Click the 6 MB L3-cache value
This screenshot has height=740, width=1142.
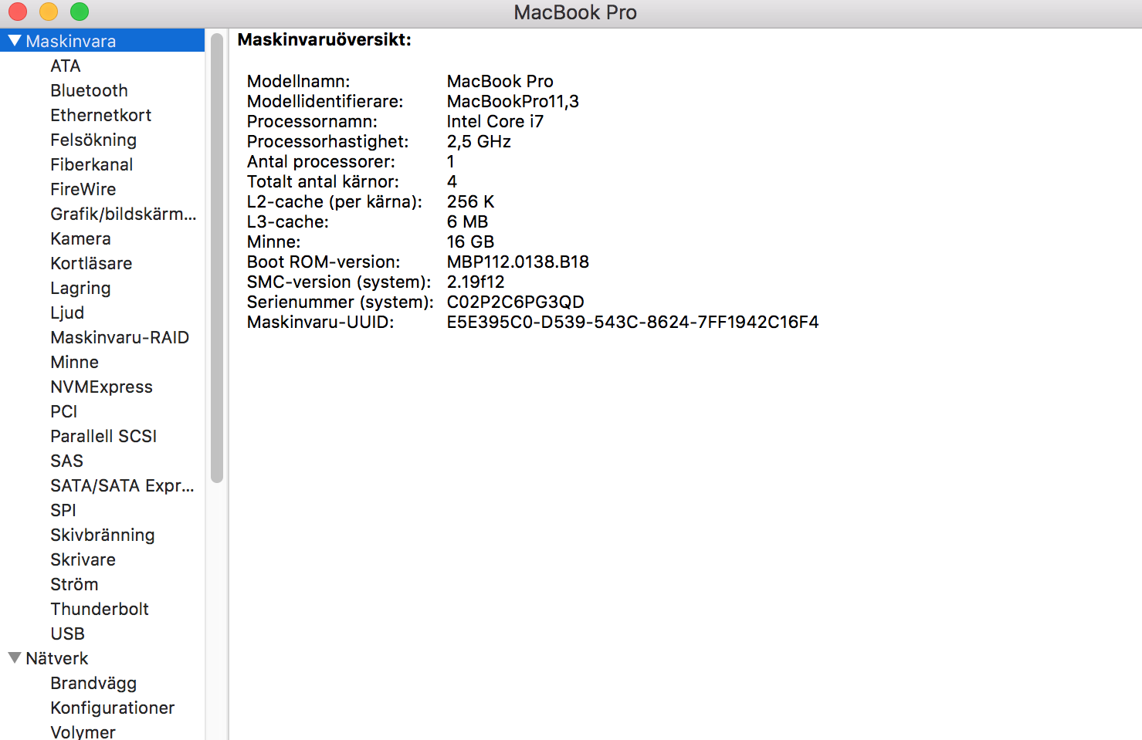(467, 221)
